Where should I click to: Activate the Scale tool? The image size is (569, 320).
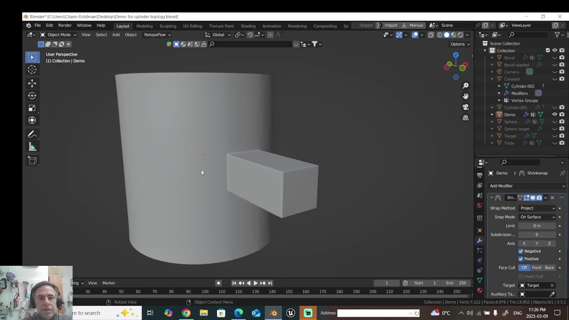coord(32,108)
